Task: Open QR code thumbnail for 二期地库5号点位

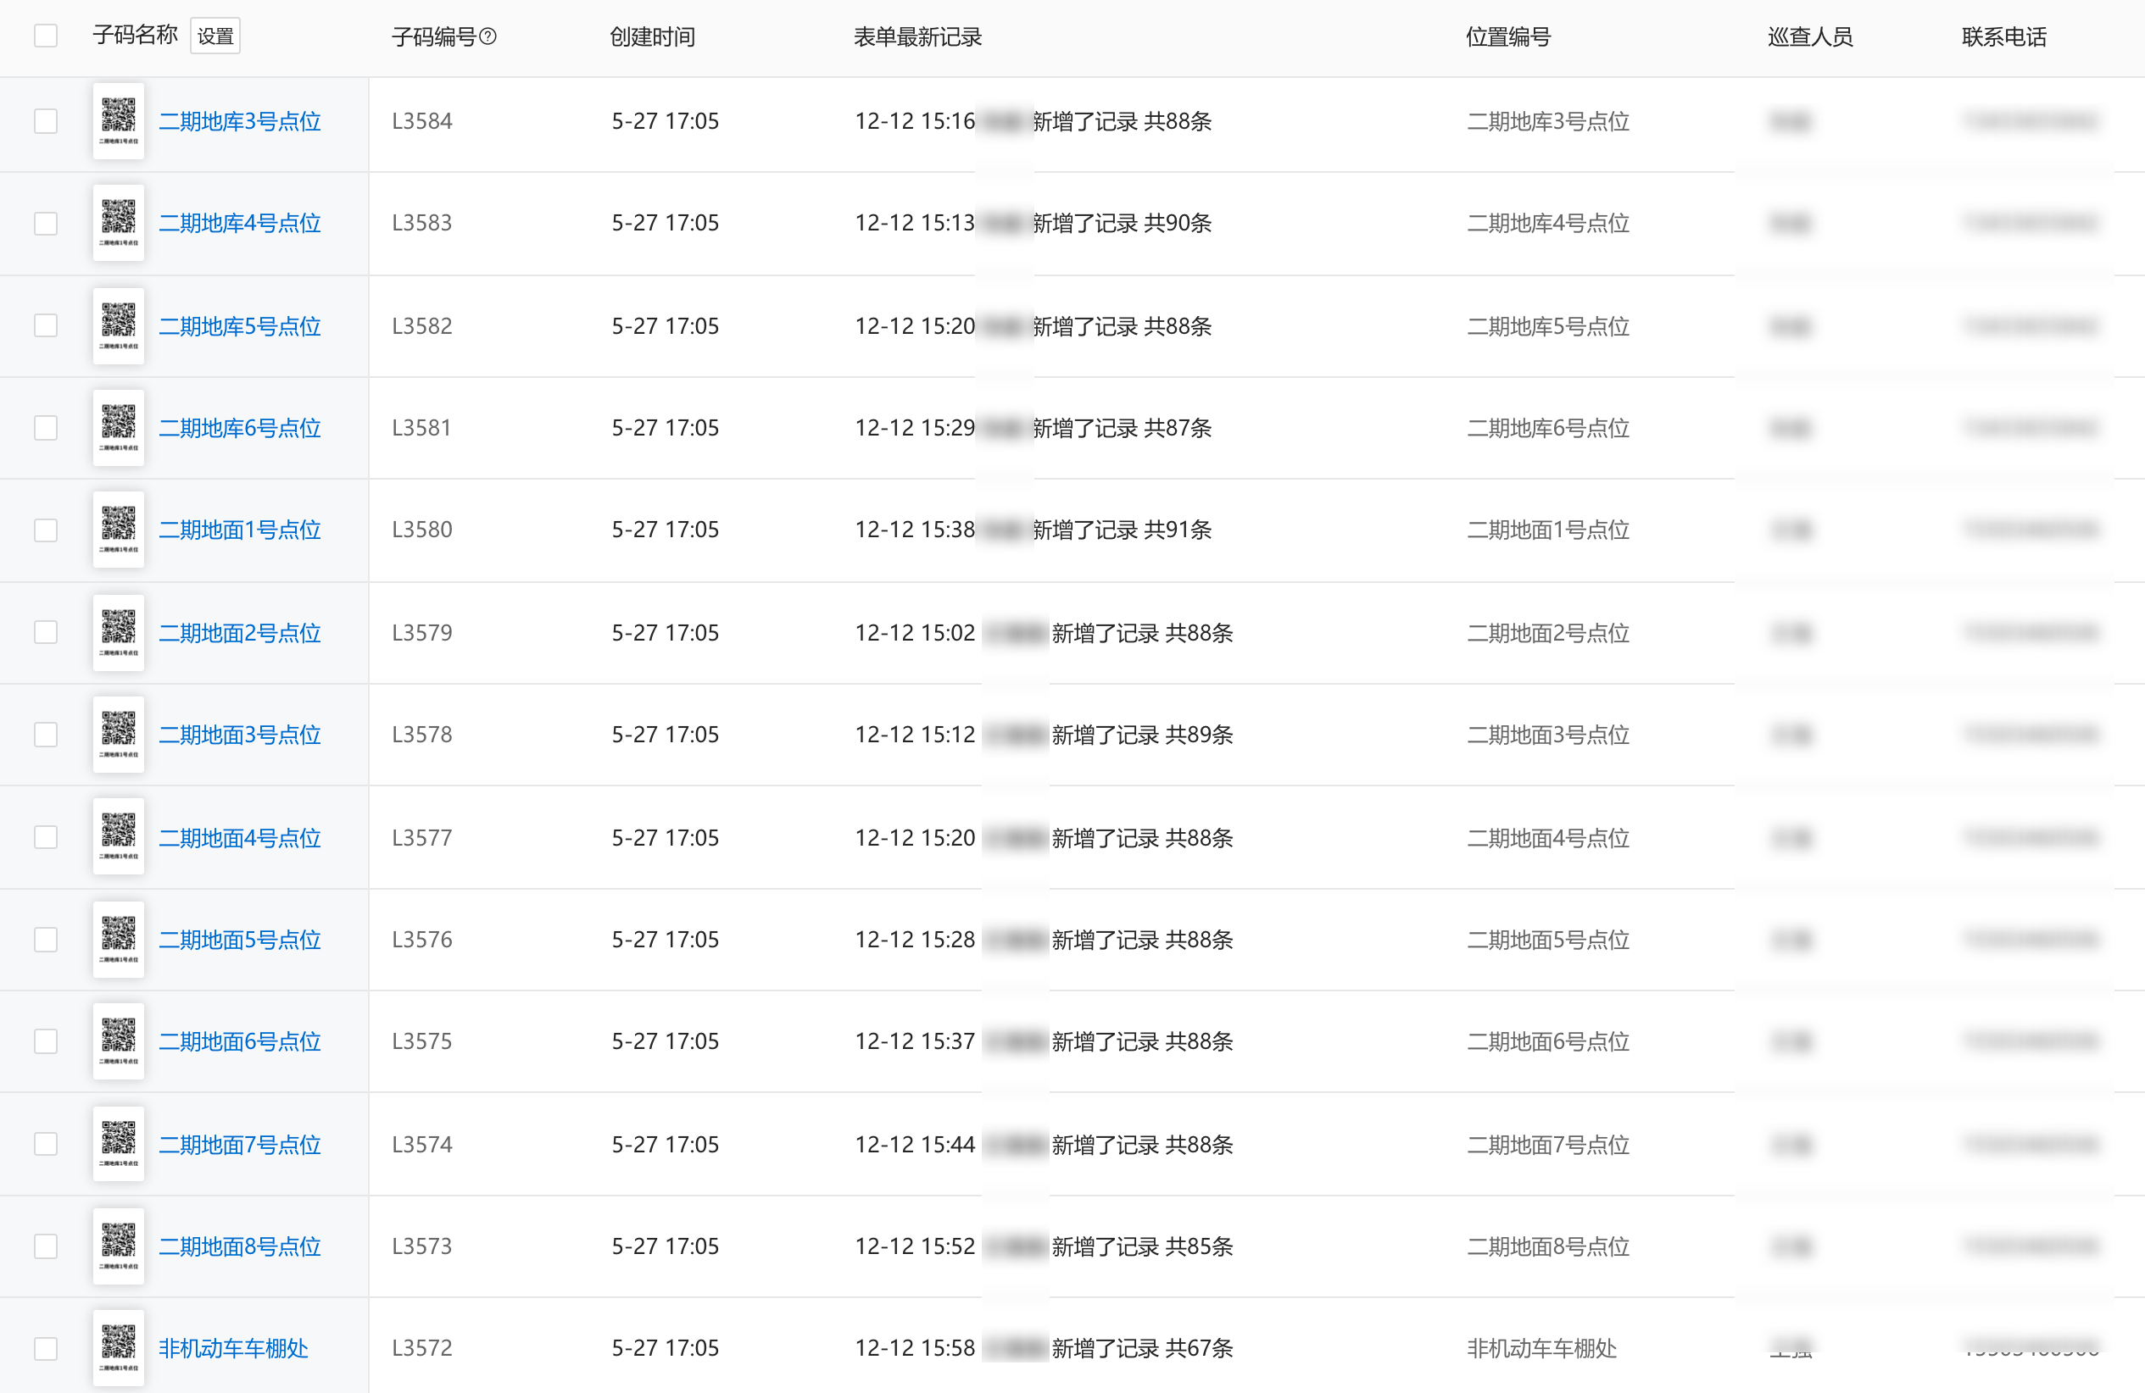Action: coord(118,325)
